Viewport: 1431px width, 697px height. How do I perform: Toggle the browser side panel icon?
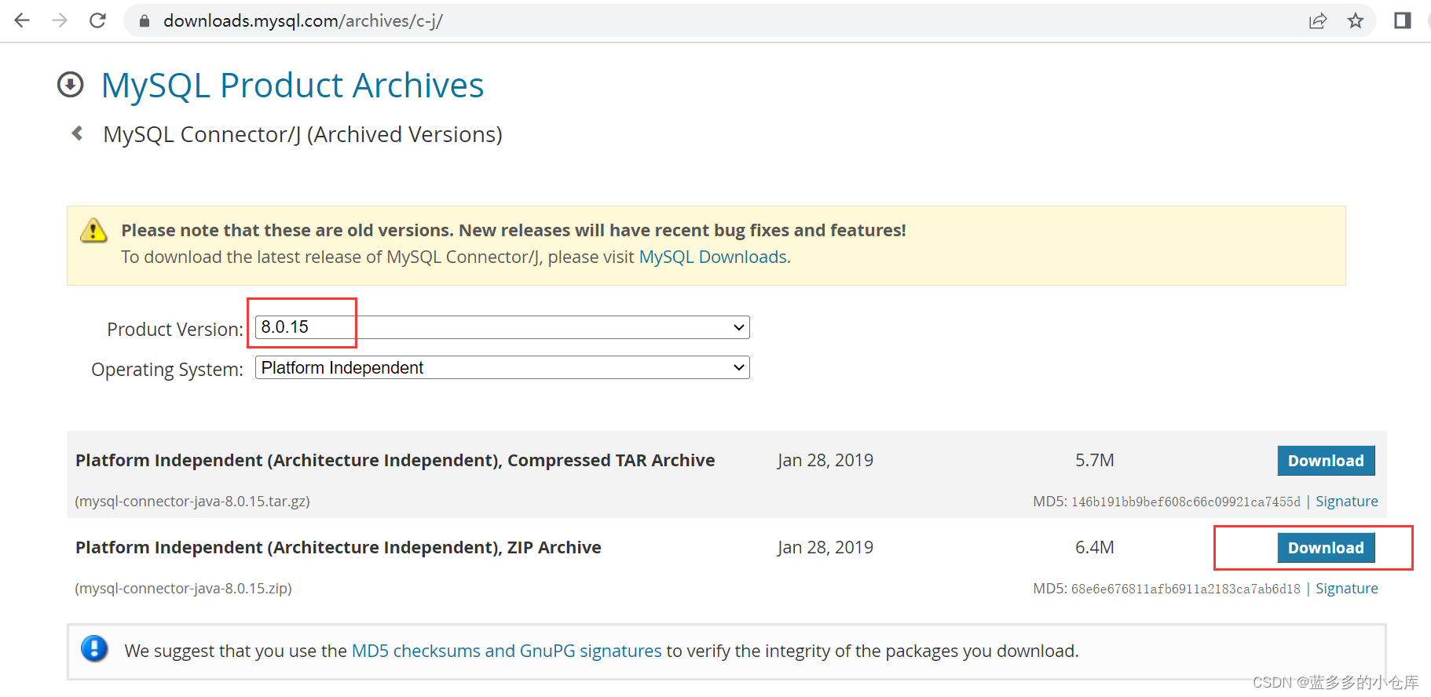click(x=1403, y=21)
